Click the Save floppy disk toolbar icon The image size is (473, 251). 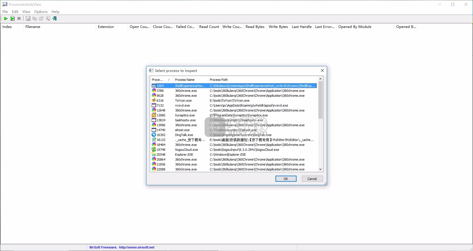pos(28,19)
